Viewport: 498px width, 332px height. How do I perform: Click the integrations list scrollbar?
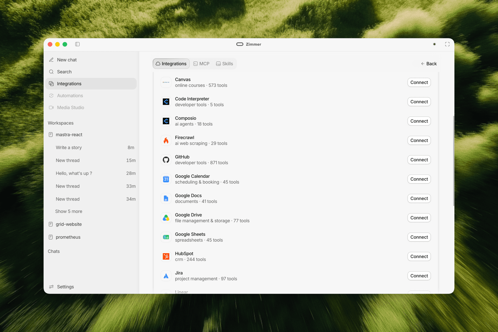[x=453, y=161]
